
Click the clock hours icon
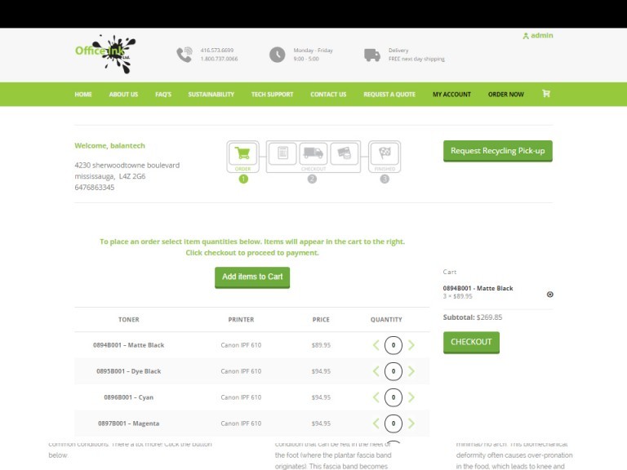coord(278,55)
